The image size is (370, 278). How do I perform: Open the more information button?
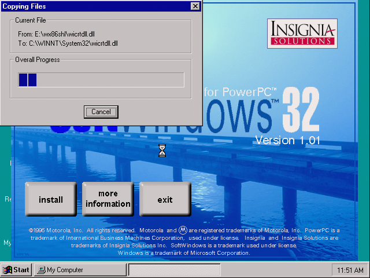coord(108,199)
